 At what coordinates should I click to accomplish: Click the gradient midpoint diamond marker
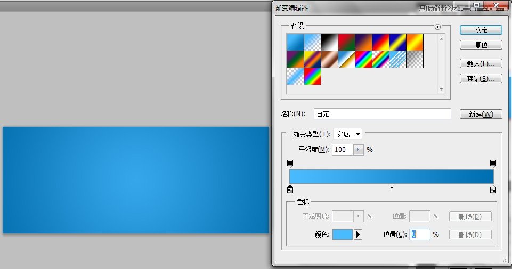392,186
